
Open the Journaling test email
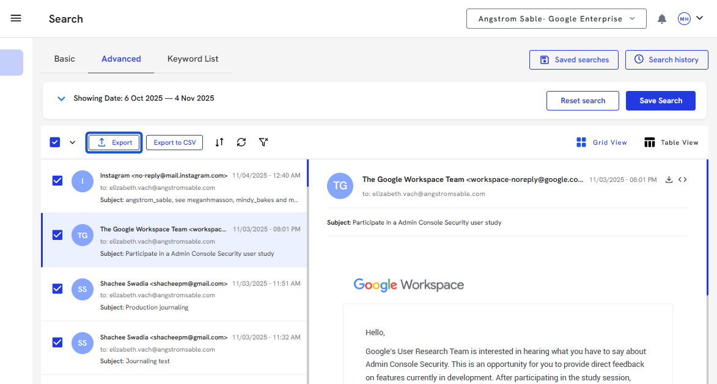(x=183, y=348)
